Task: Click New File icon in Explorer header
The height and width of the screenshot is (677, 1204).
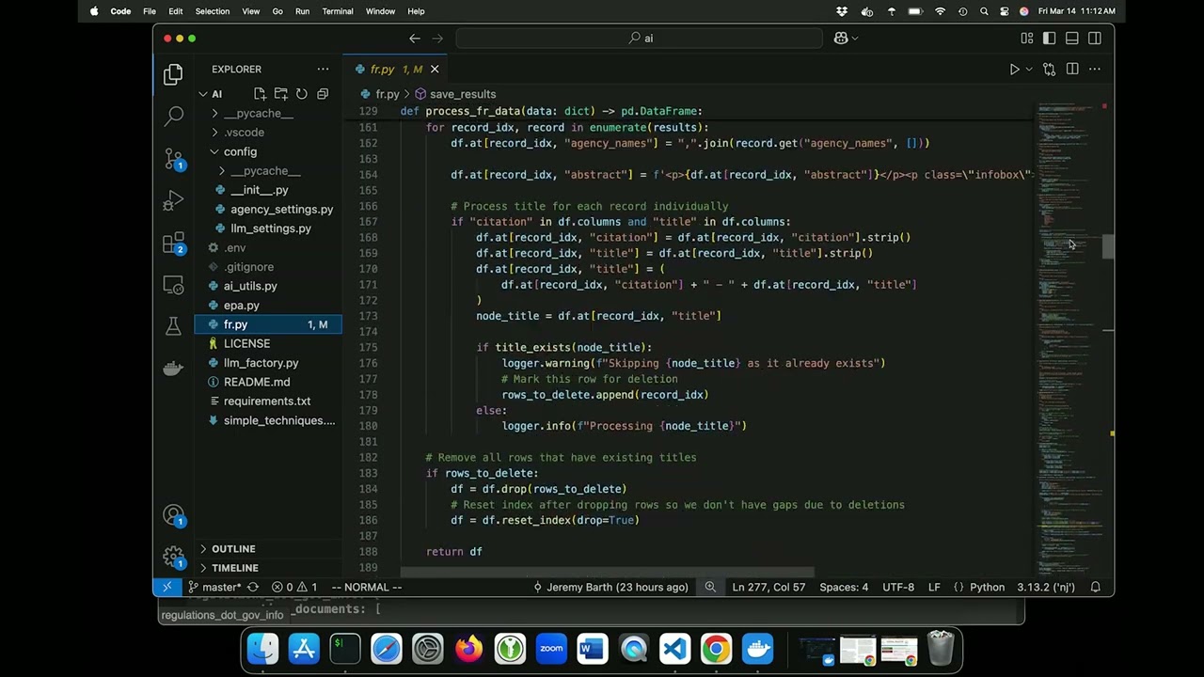Action: tap(260, 94)
